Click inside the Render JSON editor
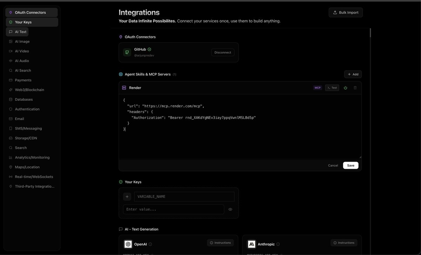This screenshot has height=255, width=421. pos(240,126)
